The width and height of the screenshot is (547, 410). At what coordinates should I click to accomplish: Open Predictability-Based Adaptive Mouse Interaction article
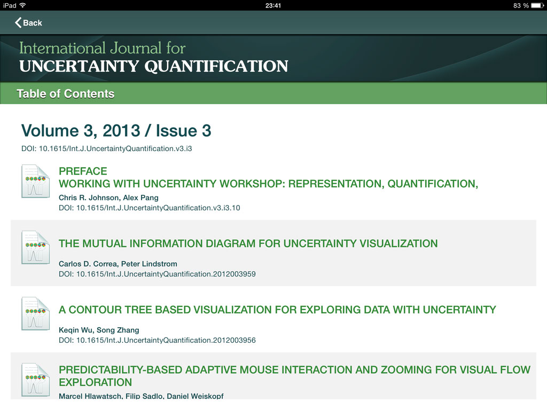pos(294,376)
